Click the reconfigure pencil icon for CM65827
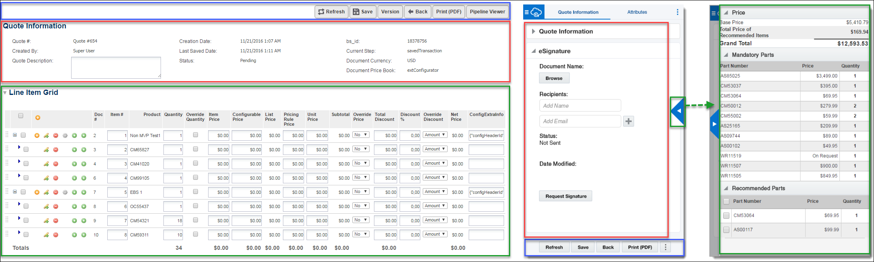Image resolution: width=874 pixels, height=262 pixels. pos(46,150)
